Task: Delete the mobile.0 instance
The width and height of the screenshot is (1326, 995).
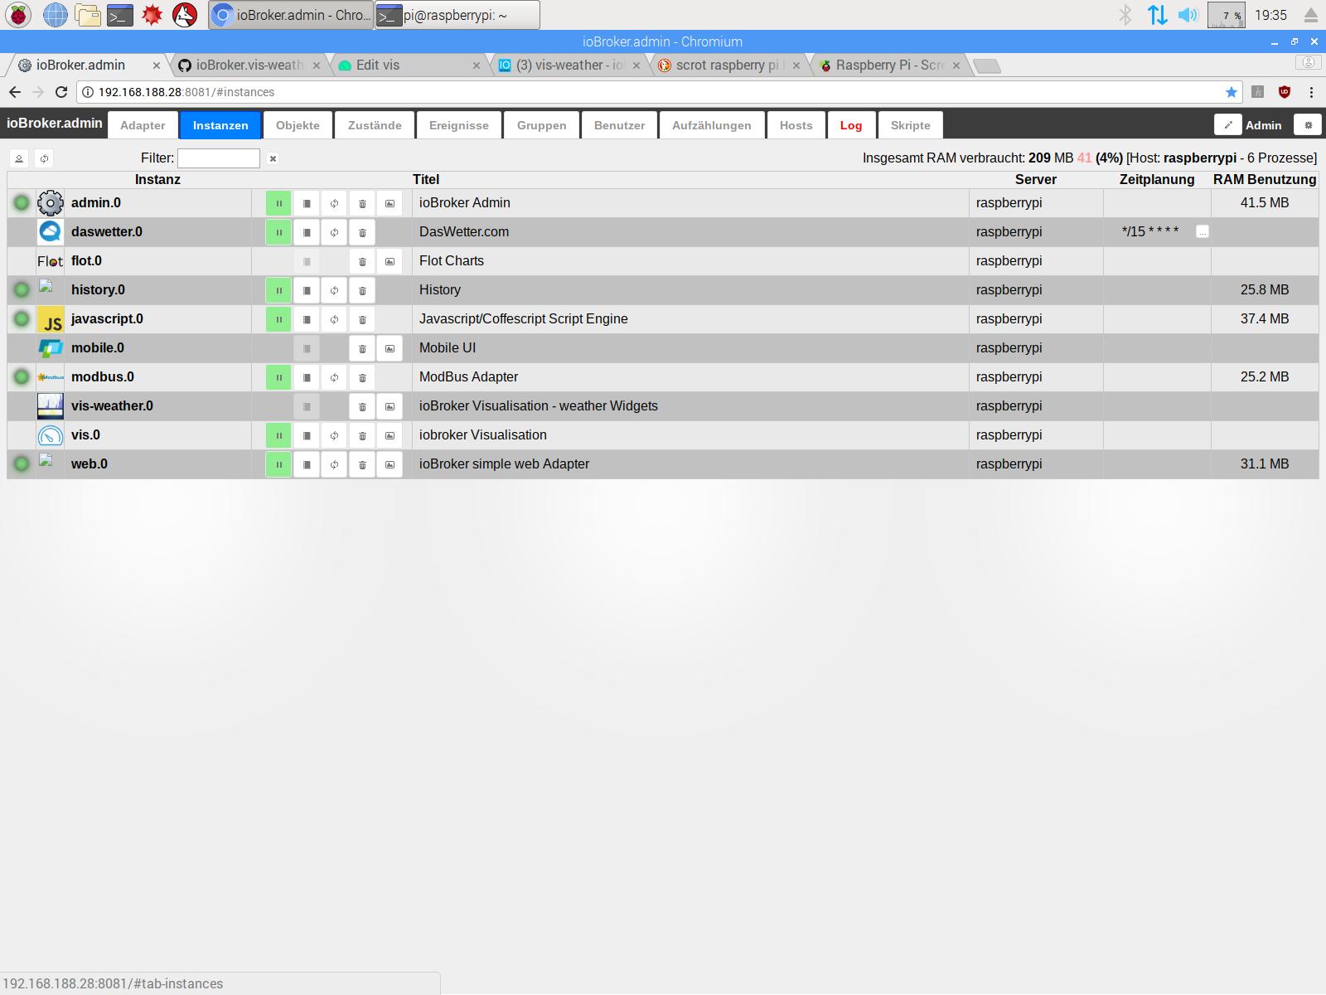Action: [x=362, y=348]
